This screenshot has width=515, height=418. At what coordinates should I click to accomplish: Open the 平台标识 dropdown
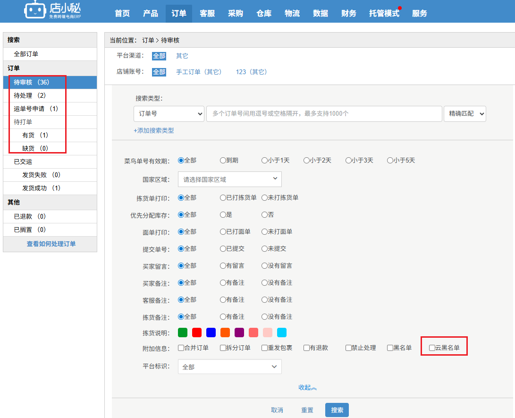pos(229,367)
